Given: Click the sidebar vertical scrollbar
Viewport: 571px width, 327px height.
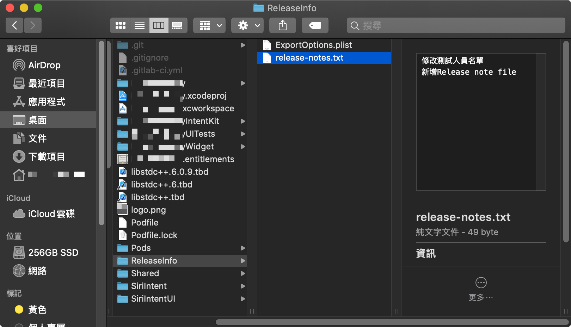Looking at the screenshot, I should tap(102, 133).
